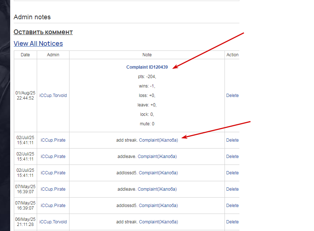Select the Date column header
314x231 pixels.
[x=25, y=55]
